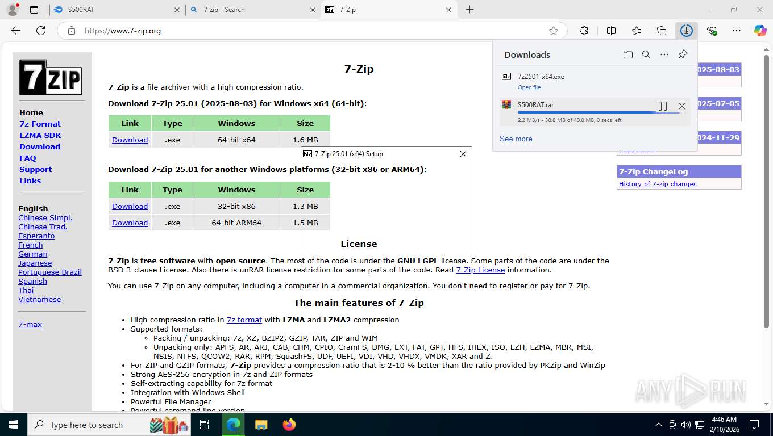Add this page to favorites star
The width and height of the screenshot is (773, 436).
[554, 31]
